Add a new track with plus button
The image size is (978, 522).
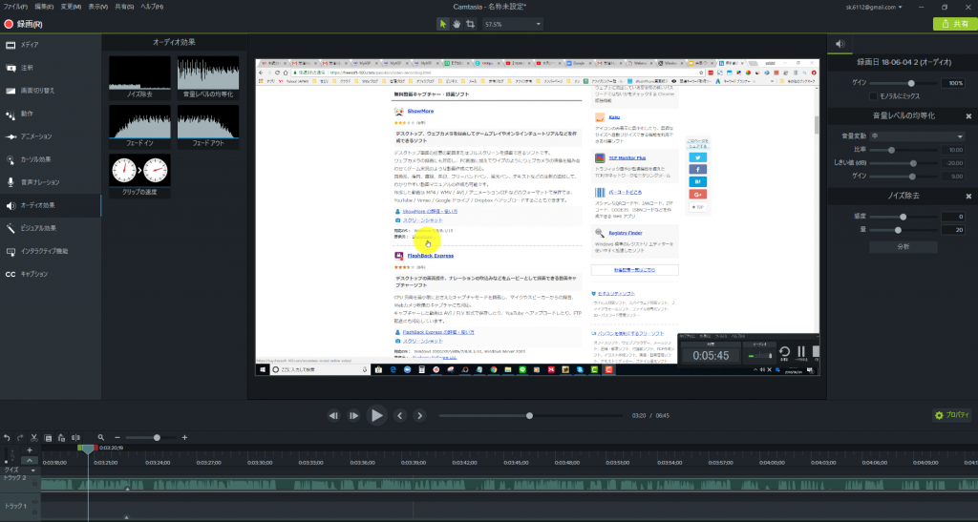30,450
